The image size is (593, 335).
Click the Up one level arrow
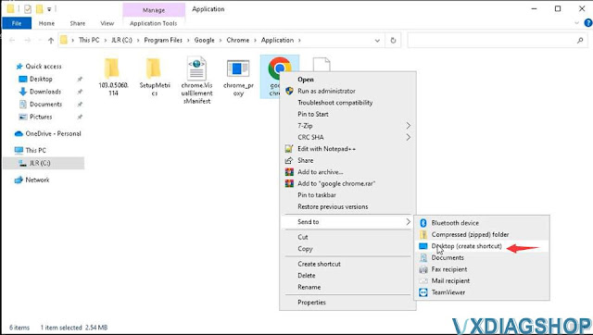click(x=51, y=41)
